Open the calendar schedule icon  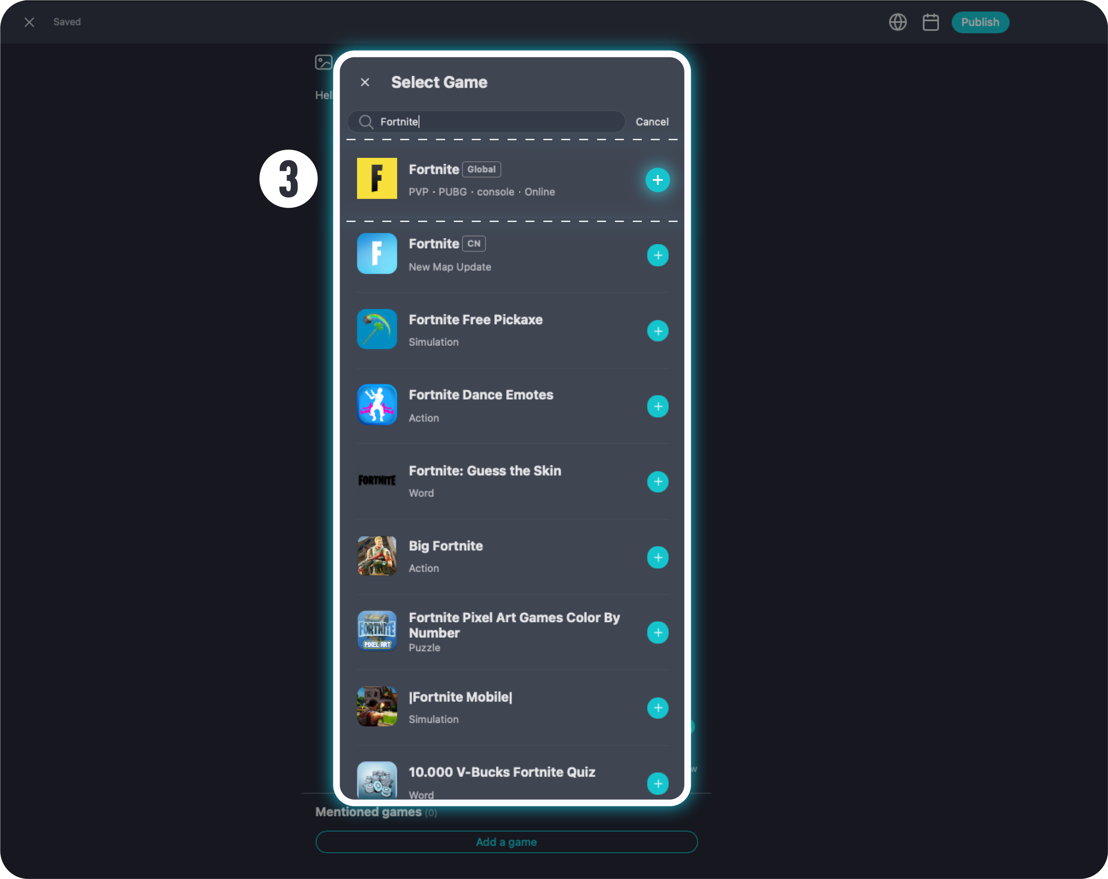[930, 22]
